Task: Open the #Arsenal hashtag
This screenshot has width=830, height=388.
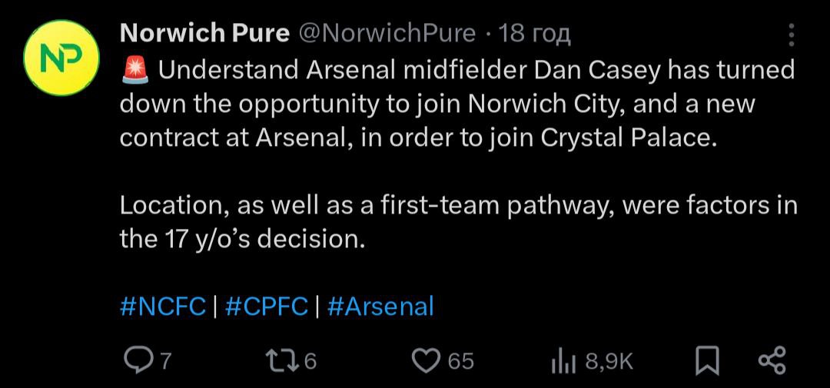Action: click(x=380, y=307)
